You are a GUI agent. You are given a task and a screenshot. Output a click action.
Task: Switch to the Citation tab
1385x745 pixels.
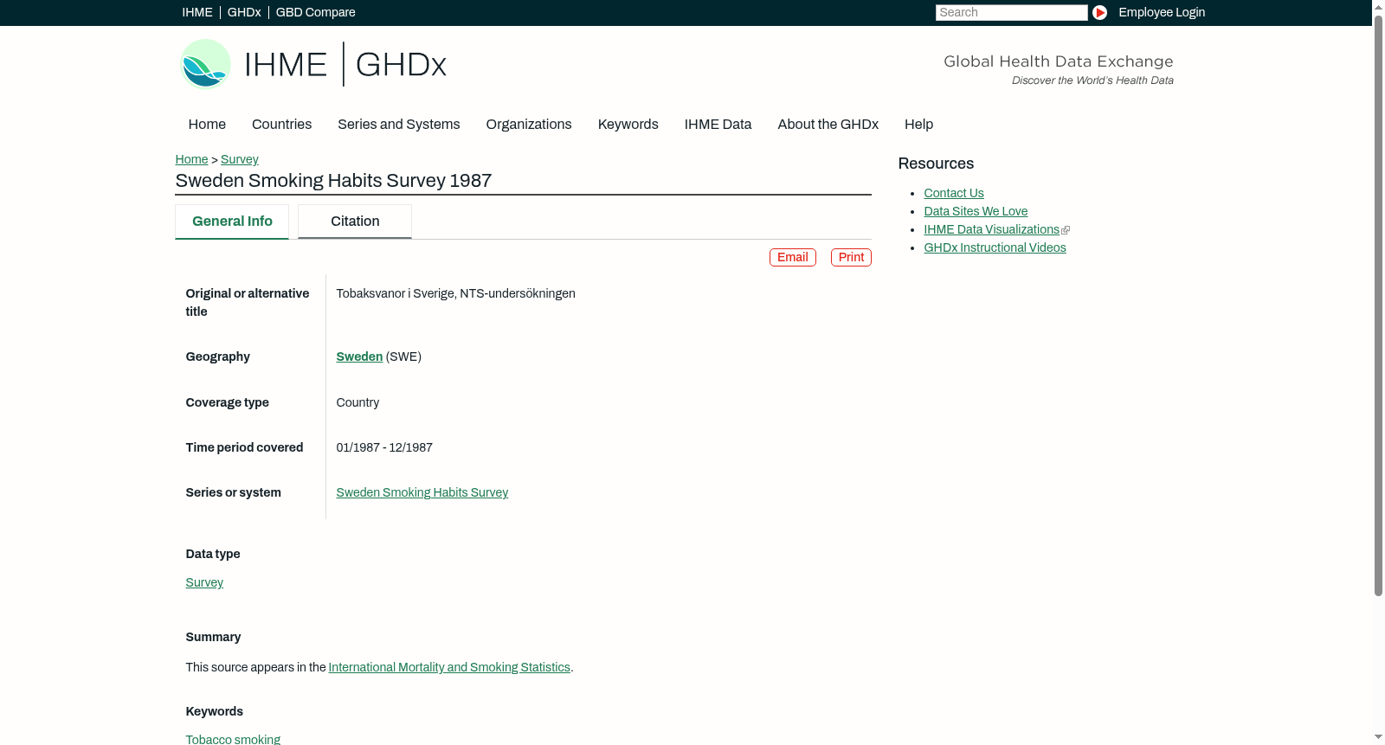(355, 222)
